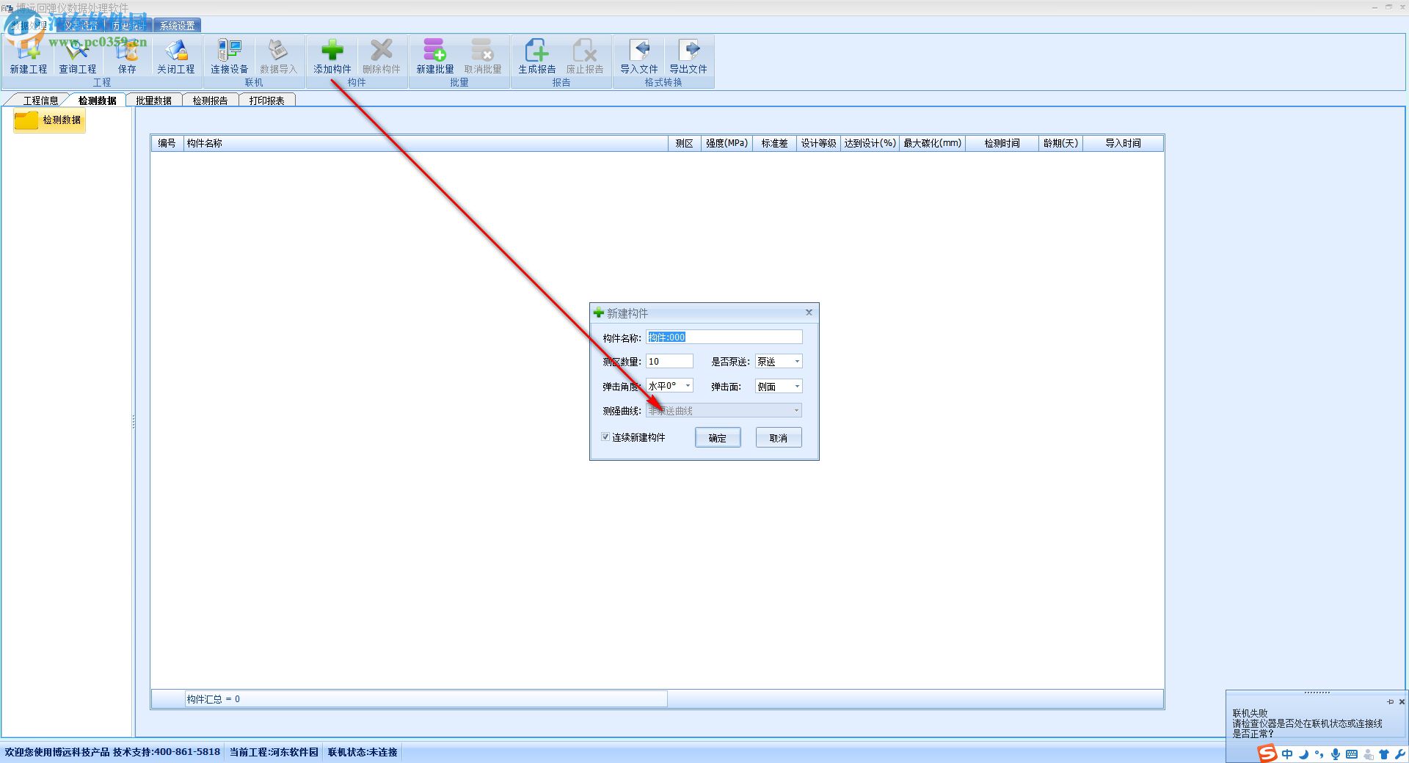The image size is (1409, 763).
Task: Open the 系统设置 ribbon tab
Action: [x=178, y=25]
